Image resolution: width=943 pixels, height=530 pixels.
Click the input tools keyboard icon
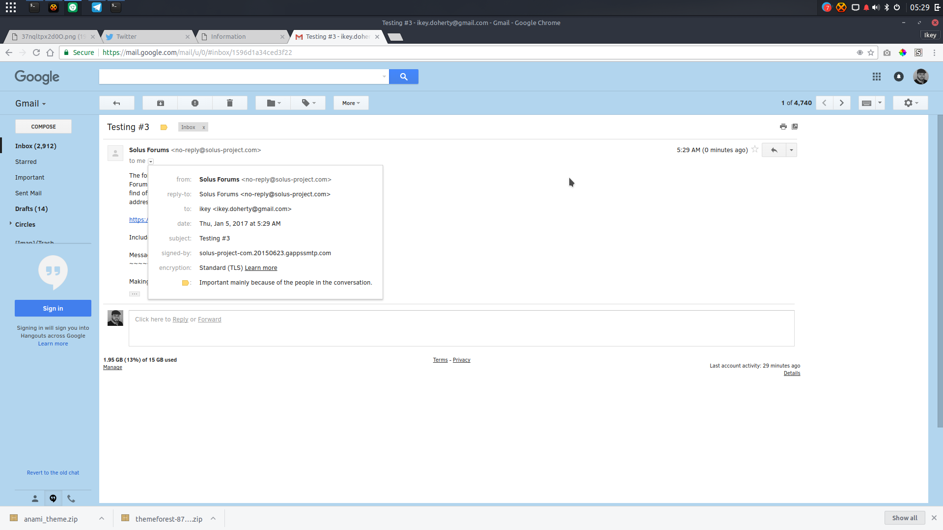867,103
